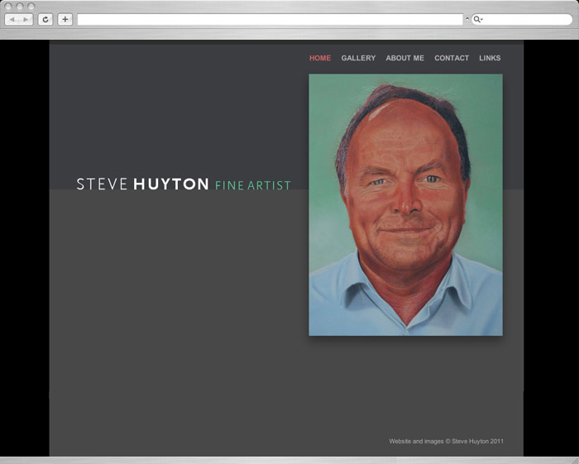579x464 pixels.
Task: Click the FINE ARTIST green tagline
Action: click(253, 185)
